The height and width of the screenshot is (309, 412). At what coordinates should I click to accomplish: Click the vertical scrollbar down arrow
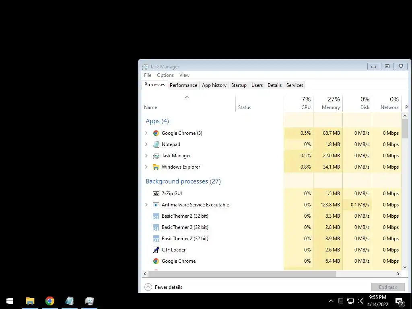(x=405, y=267)
